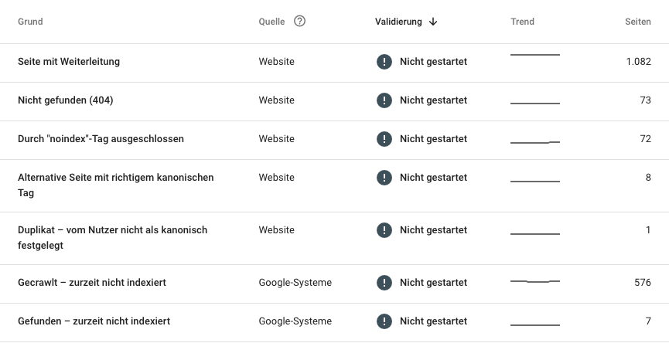The width and height of the screenshot is (669, 343).
Task: Click exclamation icon for Nicht gefunden (404)
Action: pos(384,100)
